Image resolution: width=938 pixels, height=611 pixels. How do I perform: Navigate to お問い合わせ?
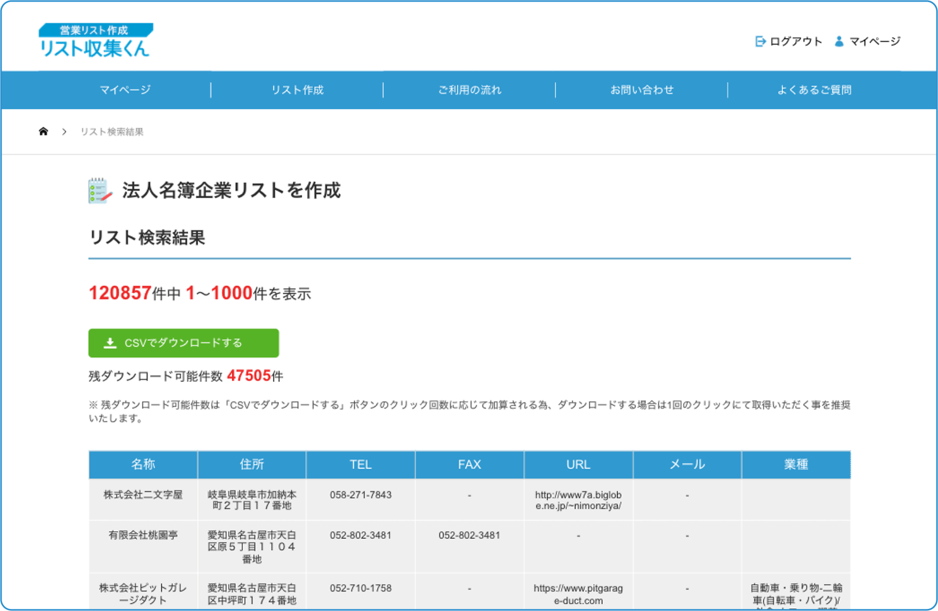[642, 89]
